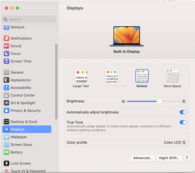Click the Brightness slider knob
This screenshot has width=195, height=173.
click(159, 101)
